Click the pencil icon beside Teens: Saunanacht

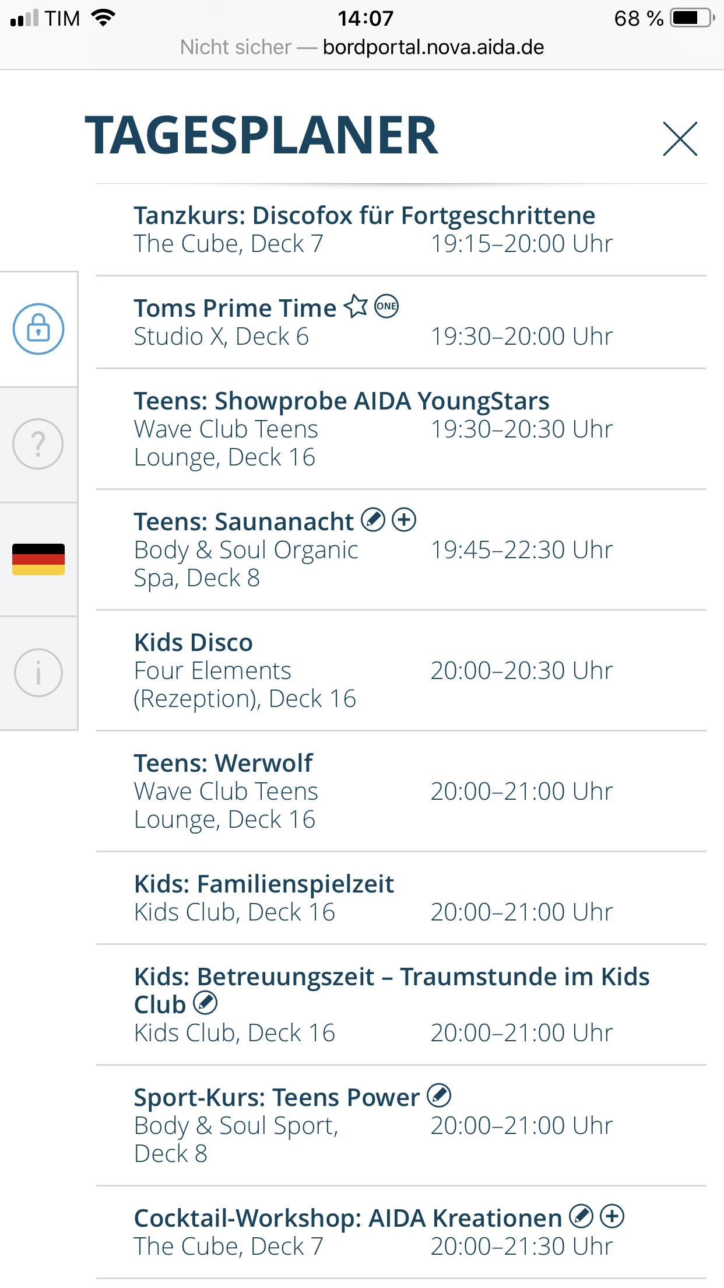point(373,520)
